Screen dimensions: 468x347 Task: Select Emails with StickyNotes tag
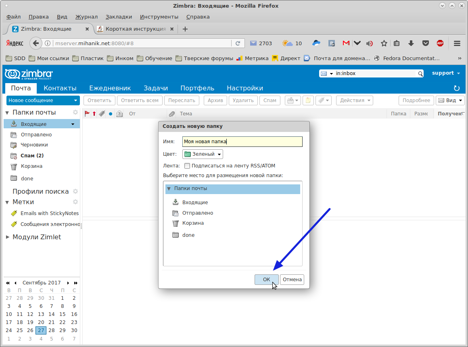[50, 213]
